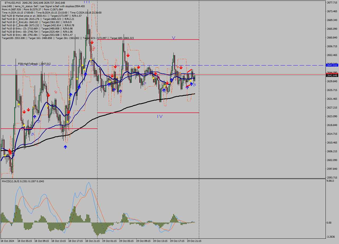Click the 2669.340 price axis label
The width and height of the screenshot is (339, 244).
tap(332, 20)
